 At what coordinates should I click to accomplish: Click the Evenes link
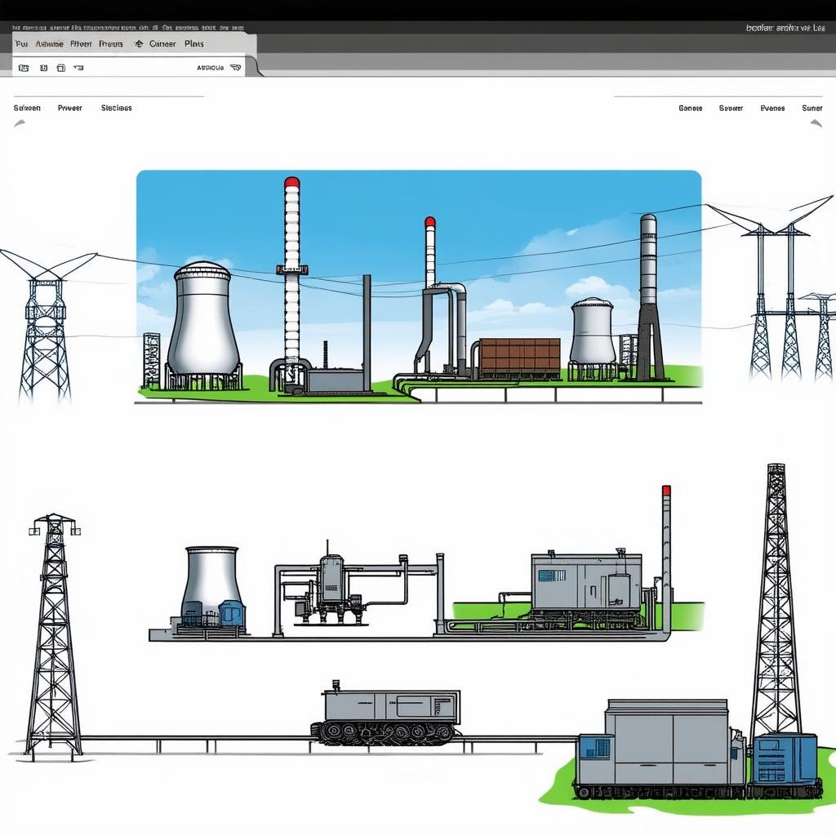(772, 108)
